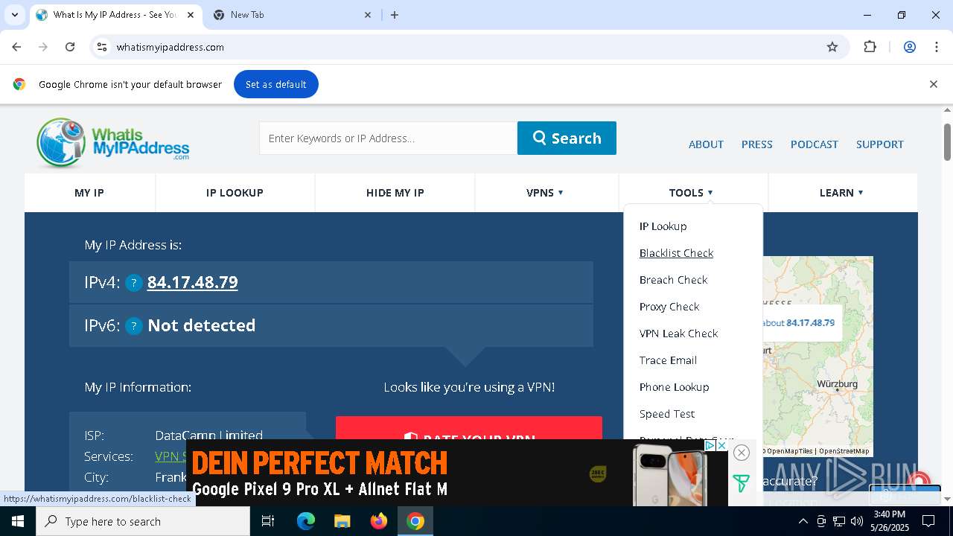Open the VPN Server services link
Screen dimensions: 953x536
click(170, 456)
